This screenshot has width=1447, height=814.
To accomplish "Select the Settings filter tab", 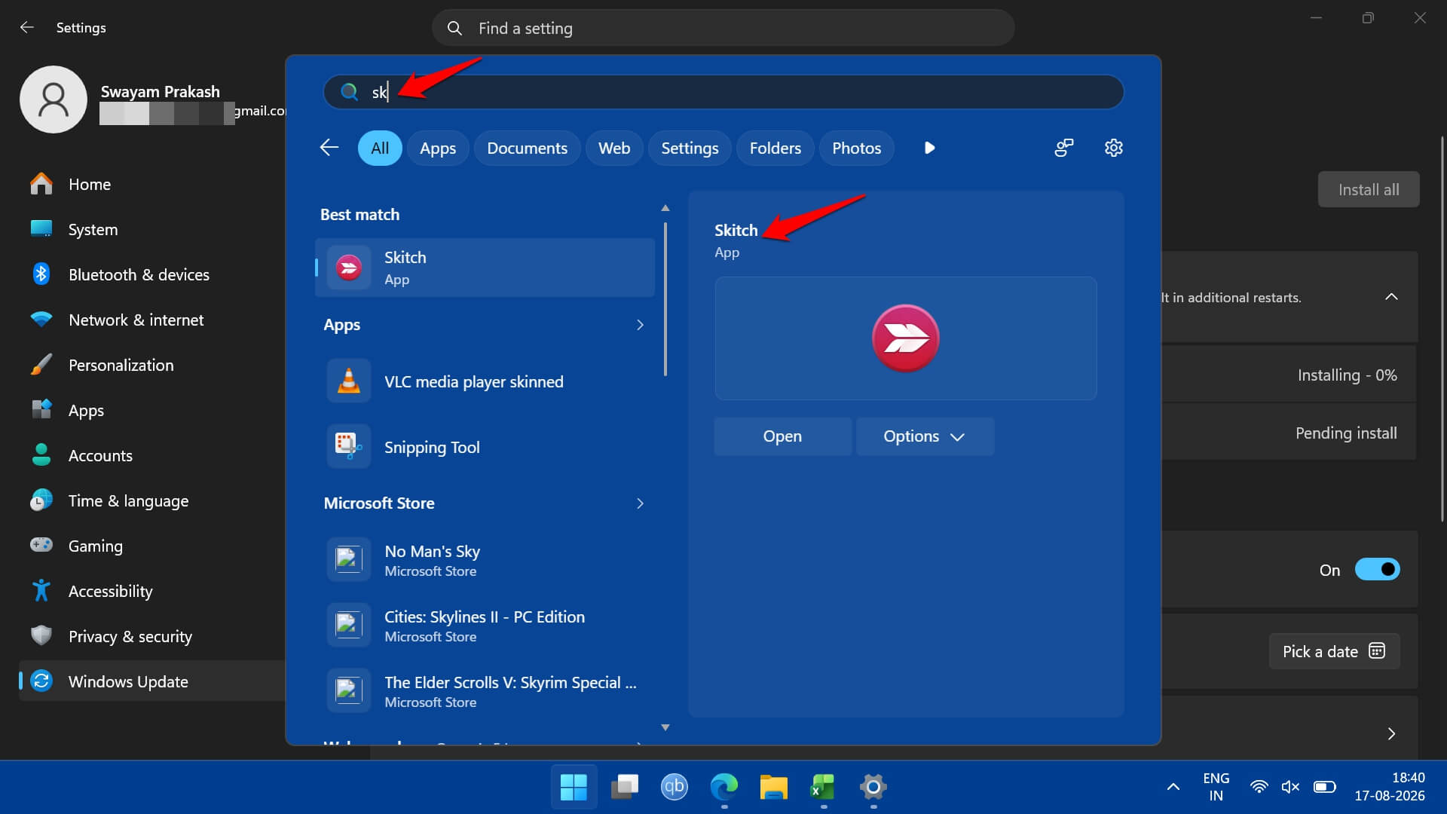I will (690, 148).
